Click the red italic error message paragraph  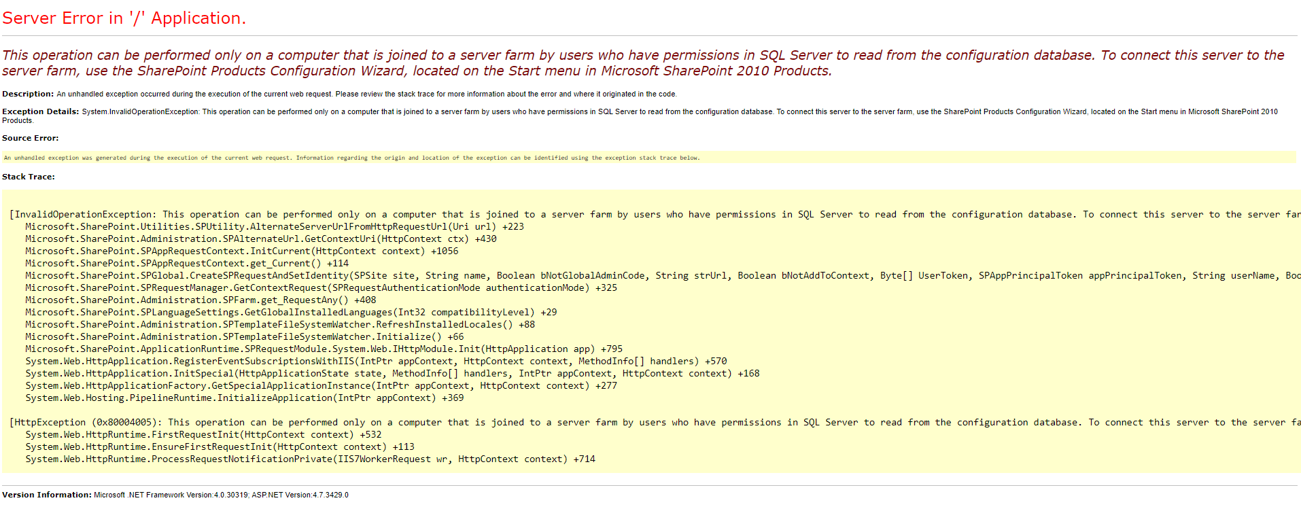[643, 63]
